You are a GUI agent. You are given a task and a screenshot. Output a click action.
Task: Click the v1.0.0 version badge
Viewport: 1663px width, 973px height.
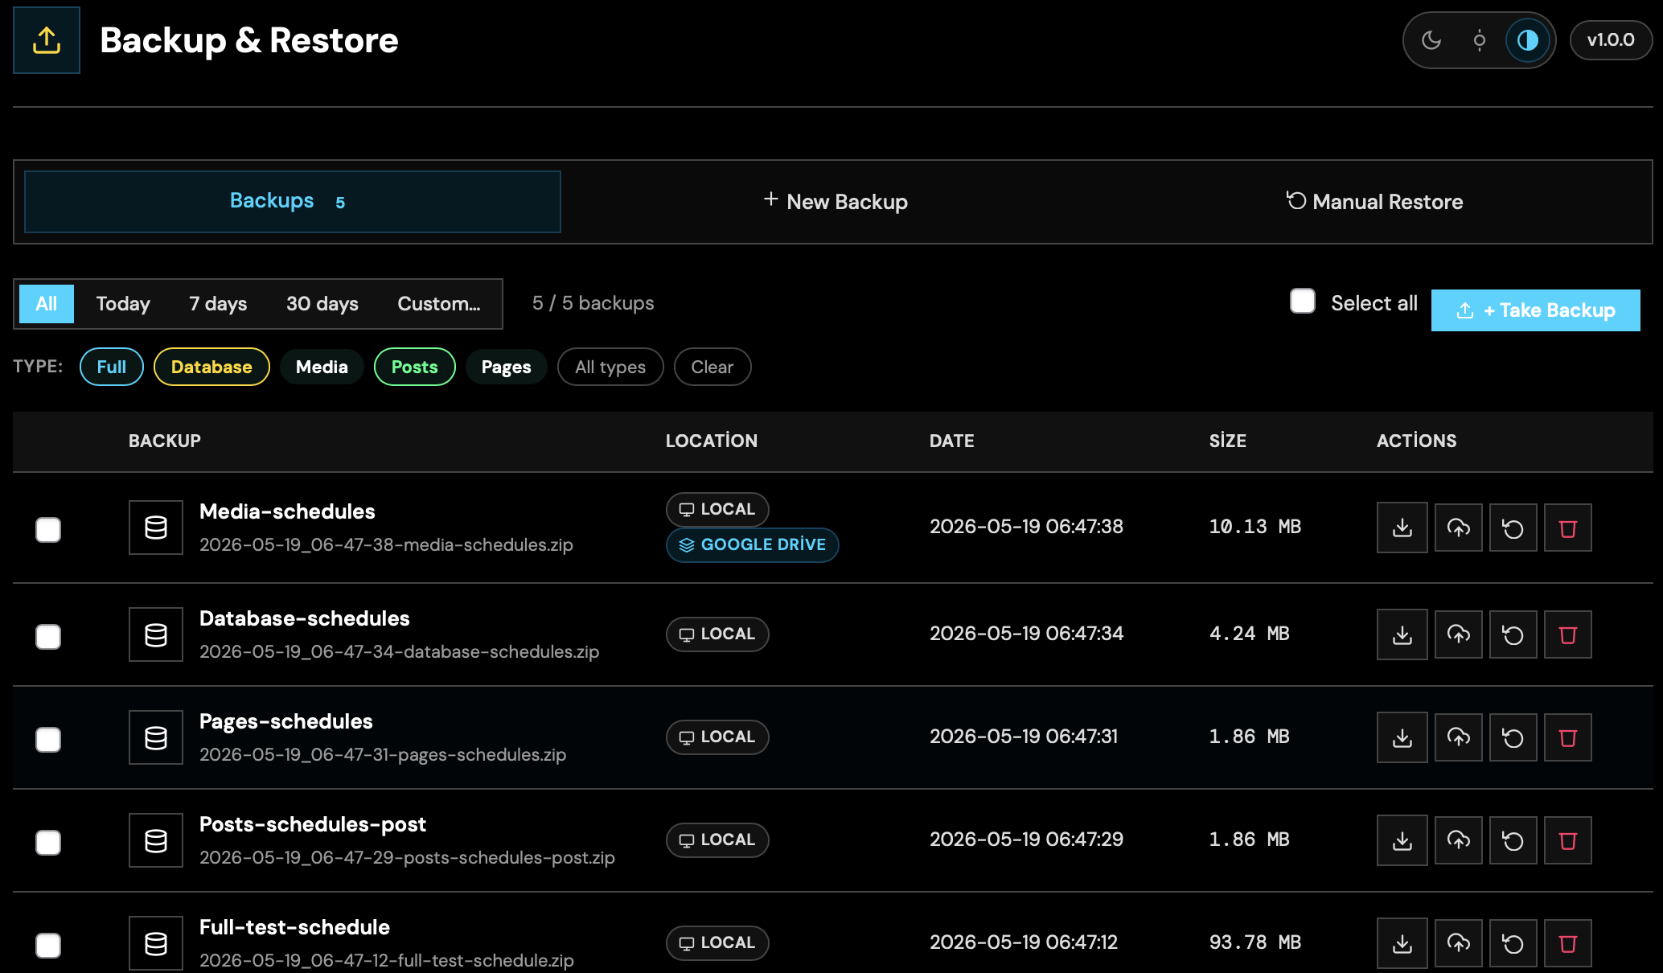1611,40
